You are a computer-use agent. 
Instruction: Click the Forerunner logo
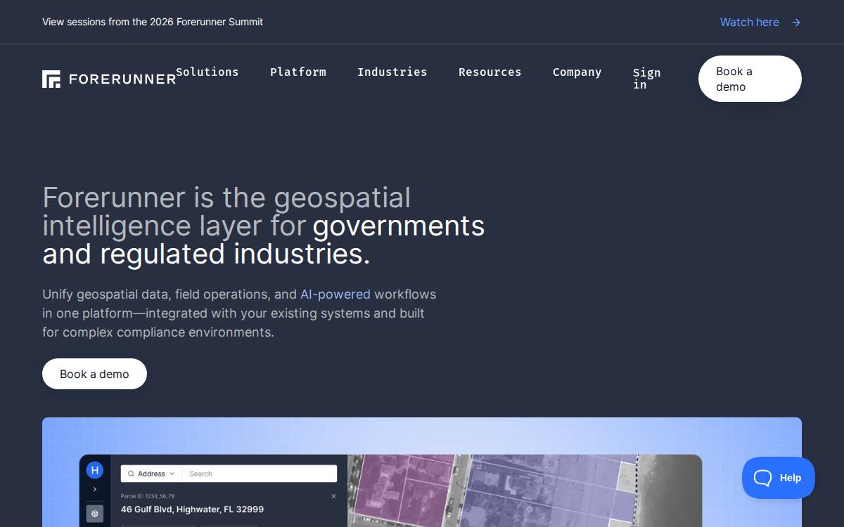point(109,79)
